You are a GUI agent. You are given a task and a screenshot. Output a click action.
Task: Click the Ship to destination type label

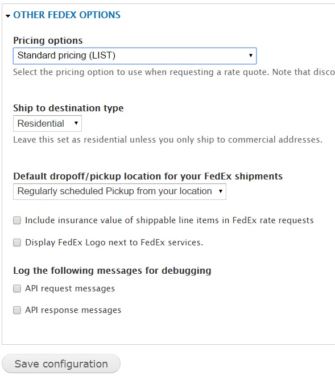pos(68,108)
